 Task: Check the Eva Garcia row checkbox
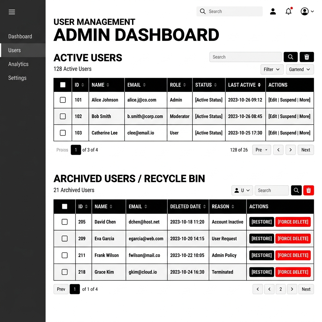click(x=64, y=238)
